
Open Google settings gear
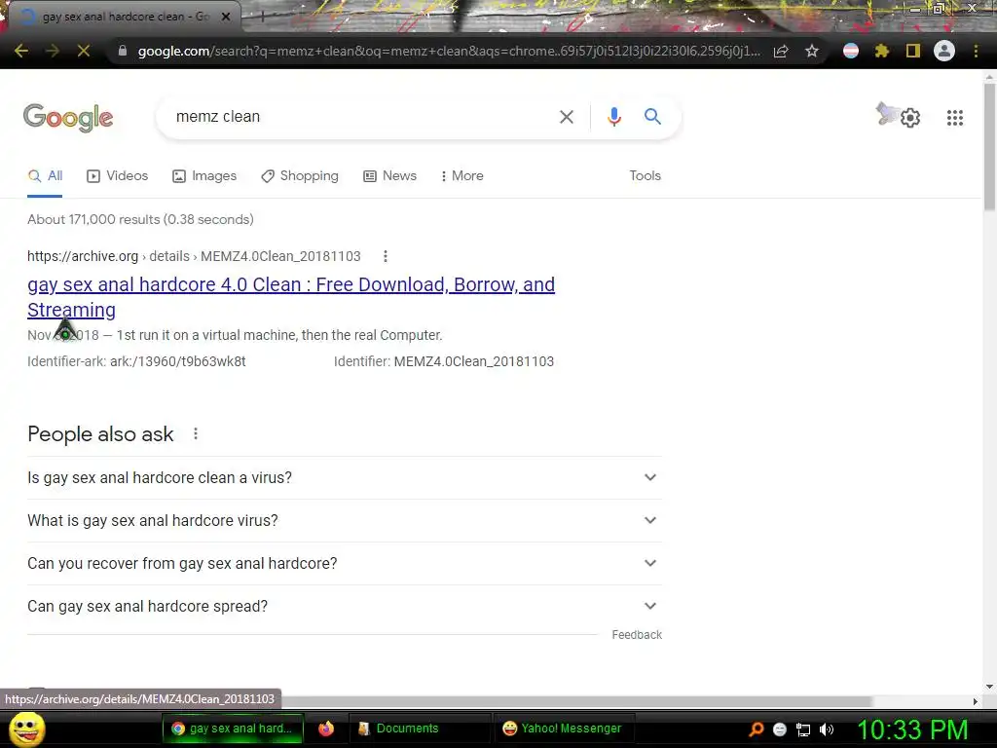tap(910, 118)
